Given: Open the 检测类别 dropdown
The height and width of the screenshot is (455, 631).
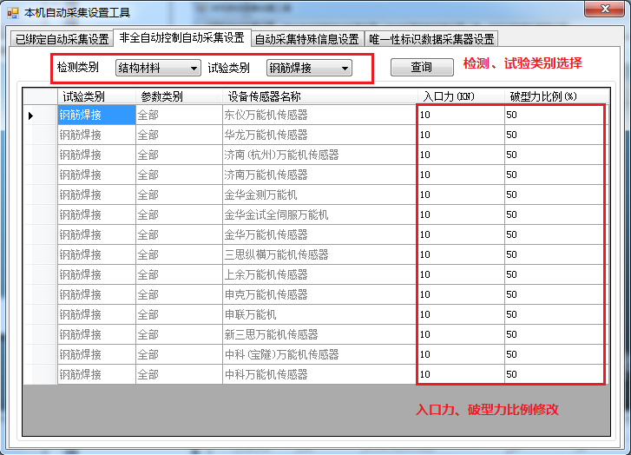Looking at the screenshot, I should 194,68.
